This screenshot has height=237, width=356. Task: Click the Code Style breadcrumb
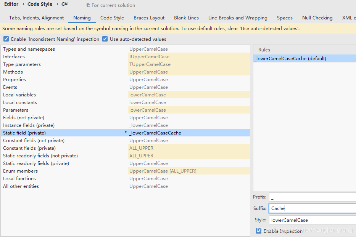[x=40, y=4]
